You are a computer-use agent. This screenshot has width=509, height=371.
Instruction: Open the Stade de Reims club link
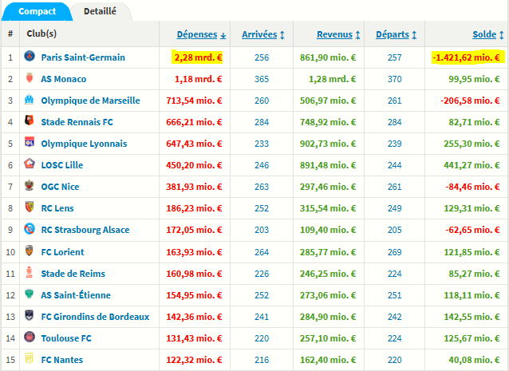pyautogui.click(x=73, y=274)
